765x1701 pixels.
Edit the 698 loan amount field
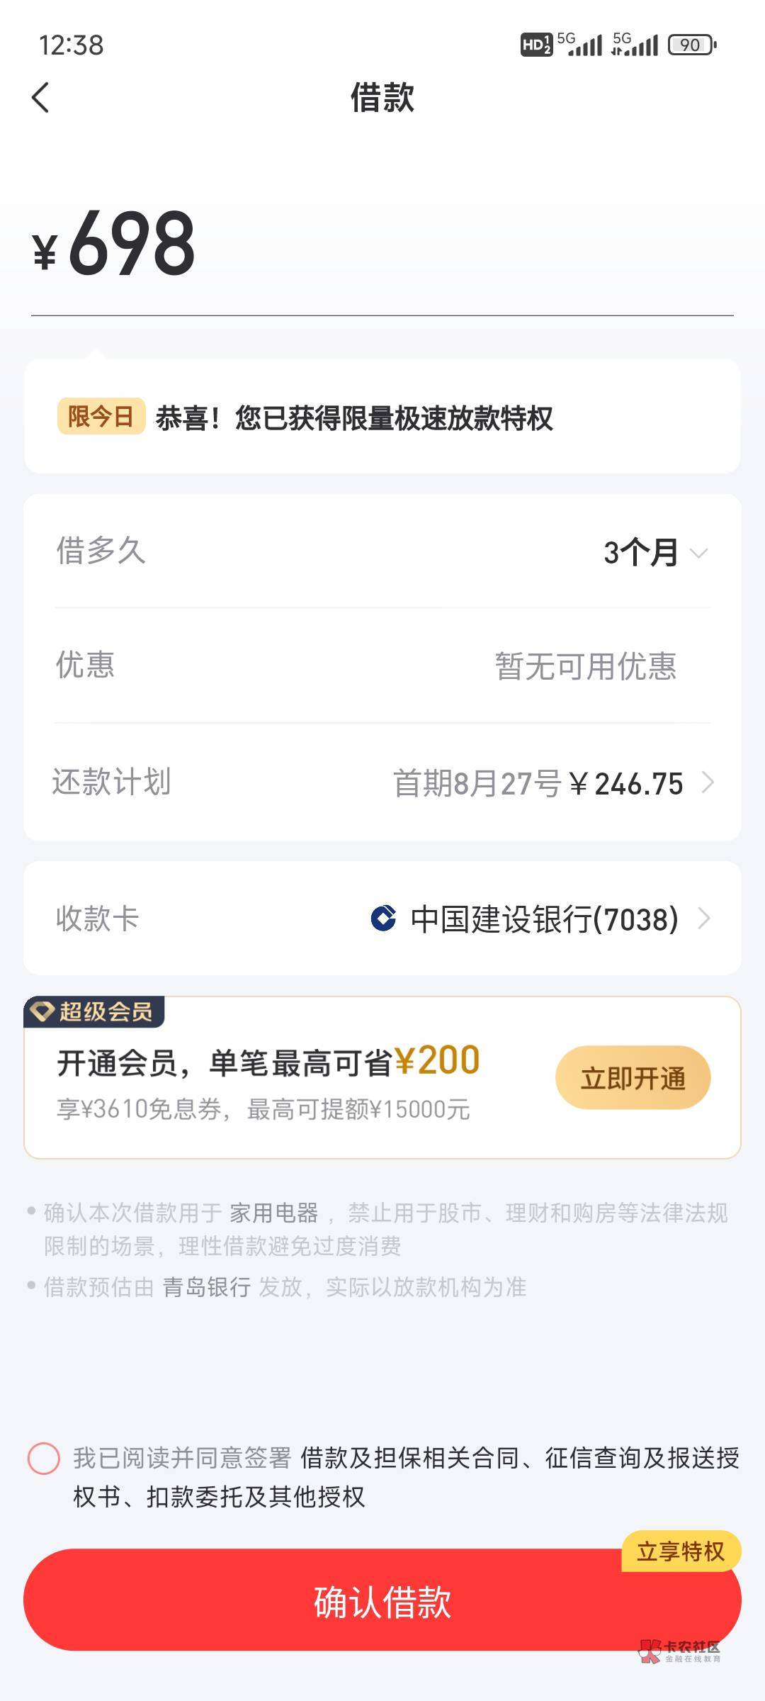pyautogui.click(x=132, y=245)
